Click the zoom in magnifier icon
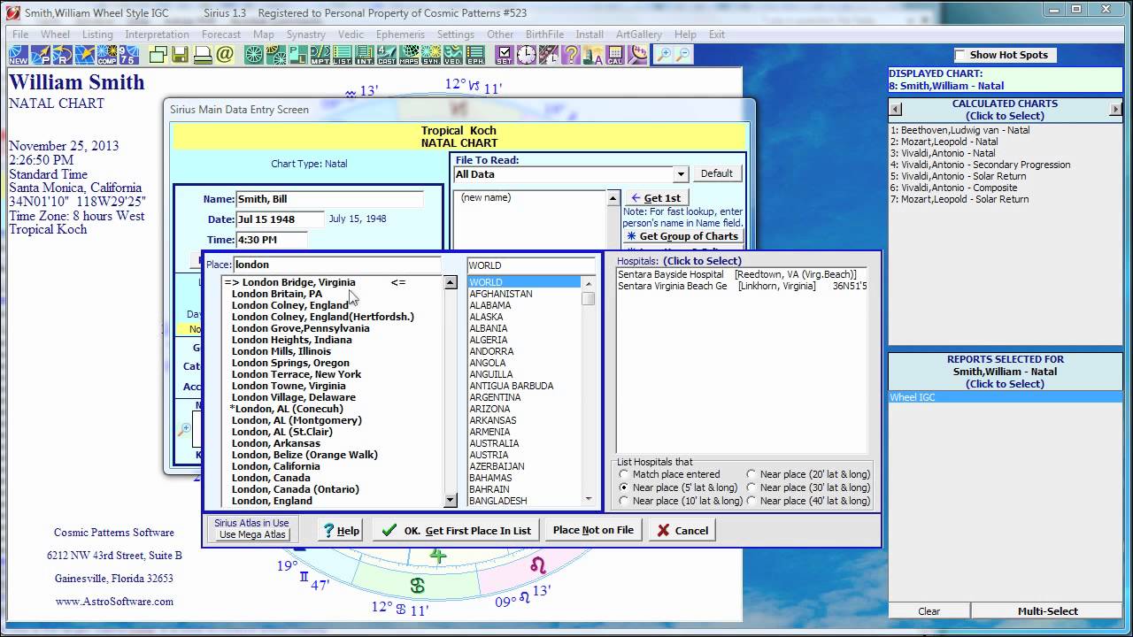Image resolution: width=1133 pixels, height=637 pixels. pyautogui.click(x=664, y=55)
